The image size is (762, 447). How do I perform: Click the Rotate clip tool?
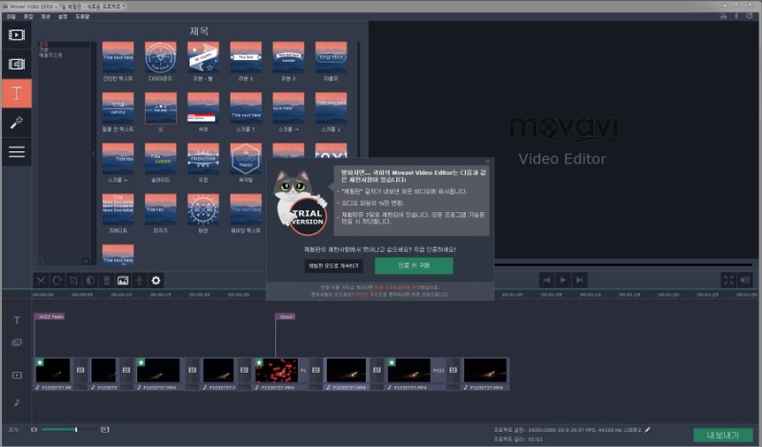coord(57,281)
